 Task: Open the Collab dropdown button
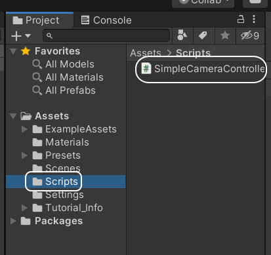[203, 3]
